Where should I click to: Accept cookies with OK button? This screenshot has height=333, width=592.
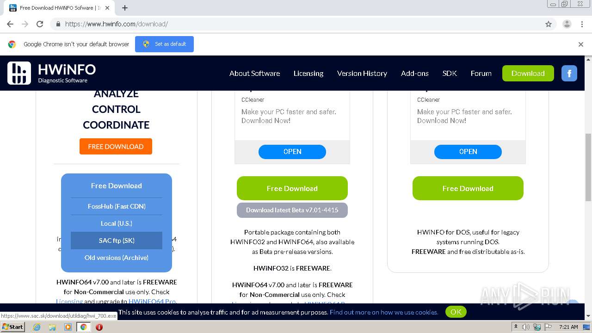pyautogui.click(x=456, y=312)
